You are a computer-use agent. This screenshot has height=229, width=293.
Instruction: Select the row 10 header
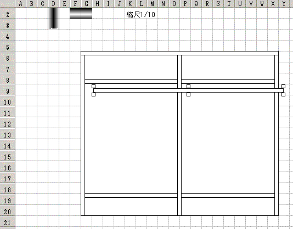pyautogui.click(x=8, y=102)
